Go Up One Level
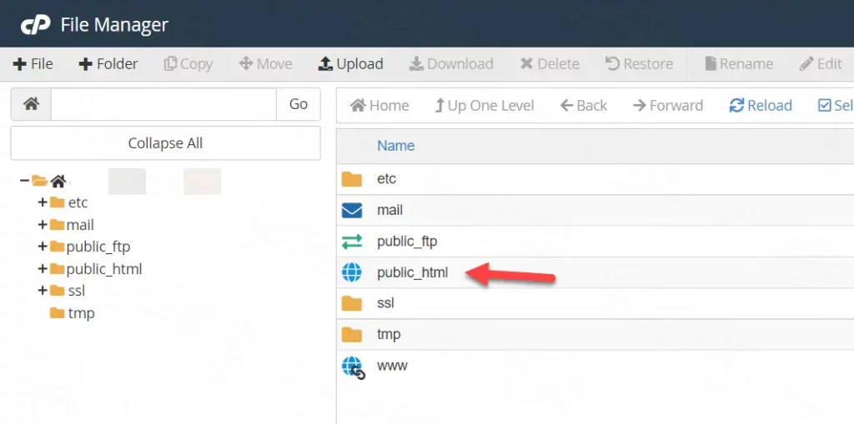Viewport: 854px width, 424px height. (x=485, y=106)
